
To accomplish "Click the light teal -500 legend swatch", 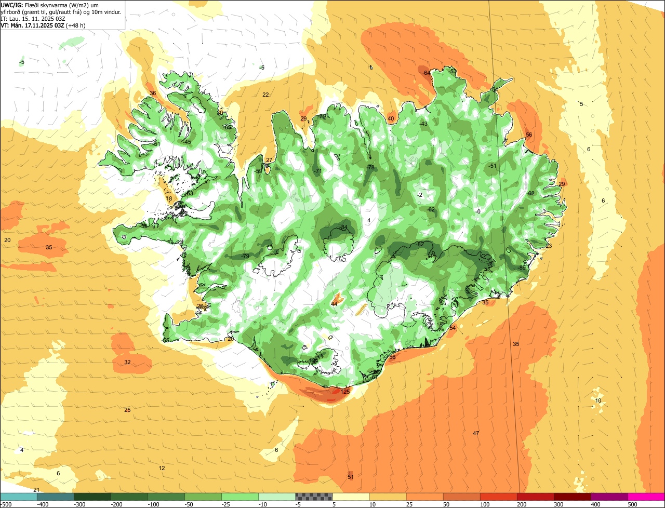I will tap(18, 497).
